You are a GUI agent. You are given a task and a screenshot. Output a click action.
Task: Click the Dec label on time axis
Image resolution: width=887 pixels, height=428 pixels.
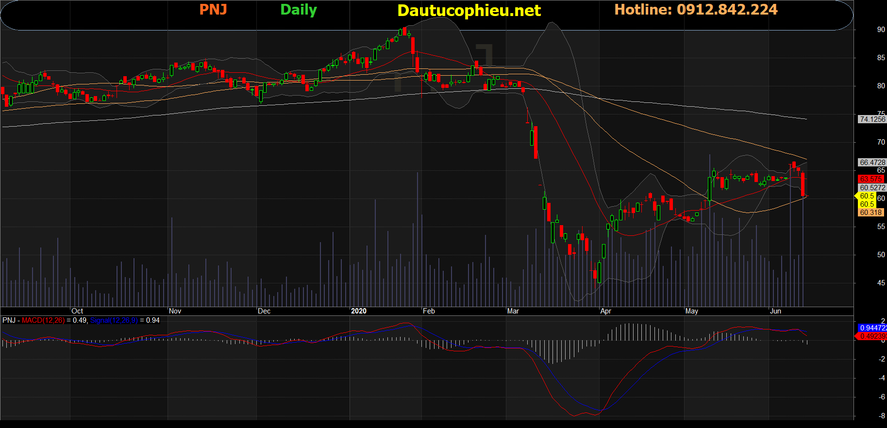[264, 311]
